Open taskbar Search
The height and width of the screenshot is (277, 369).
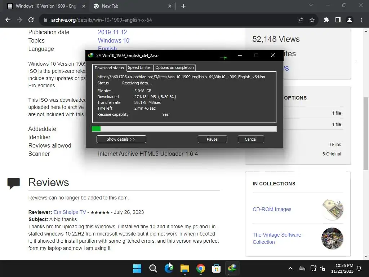click(x=153, y=268)
